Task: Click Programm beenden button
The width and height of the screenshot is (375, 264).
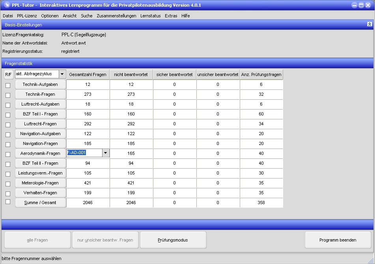Action: tap(338, 240)
